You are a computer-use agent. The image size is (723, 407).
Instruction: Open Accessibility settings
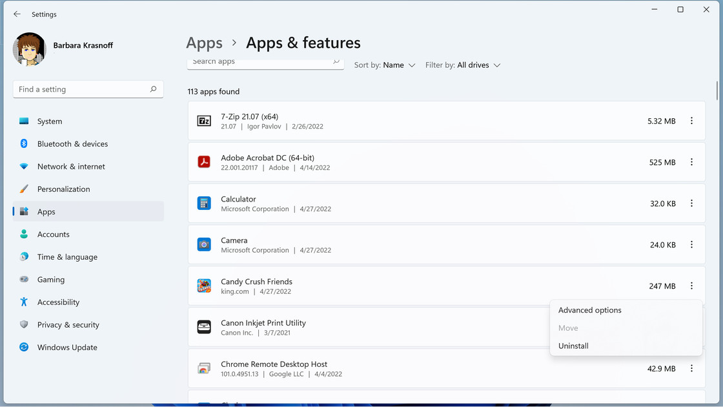tap(88, 302)
